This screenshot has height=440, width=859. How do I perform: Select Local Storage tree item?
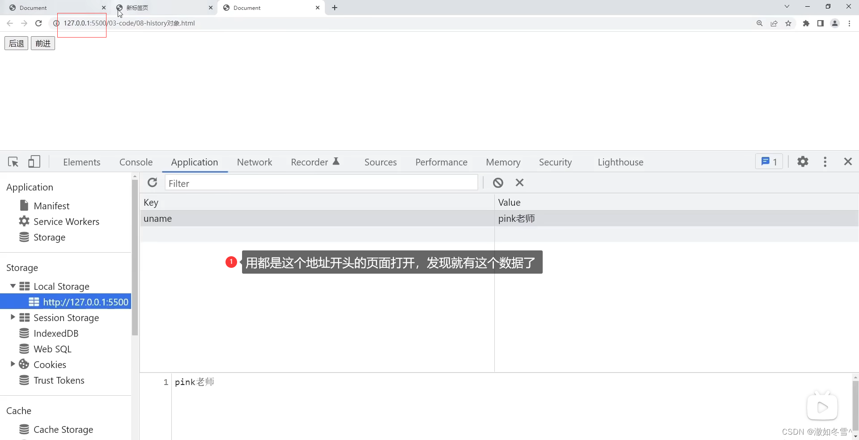[61, 286]
